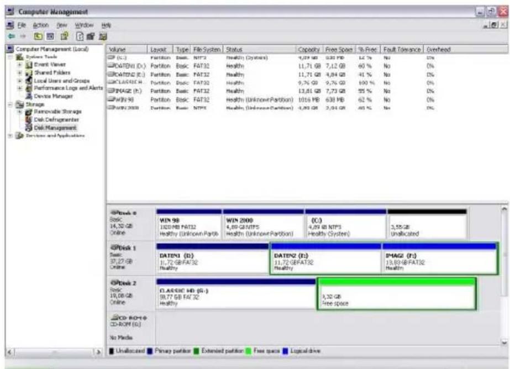Screen dimensions: 510x369
Task: Collapse the Storage tree node
Action: 10,104
